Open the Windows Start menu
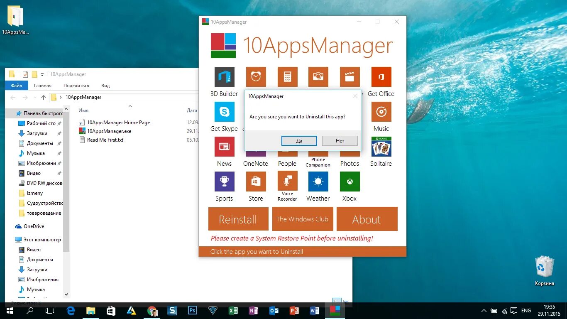 tap(10, 311)
